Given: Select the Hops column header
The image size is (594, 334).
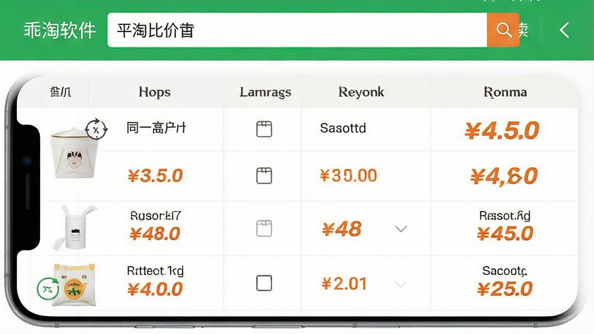Looking at the screenshot, I should pos(154,92).
